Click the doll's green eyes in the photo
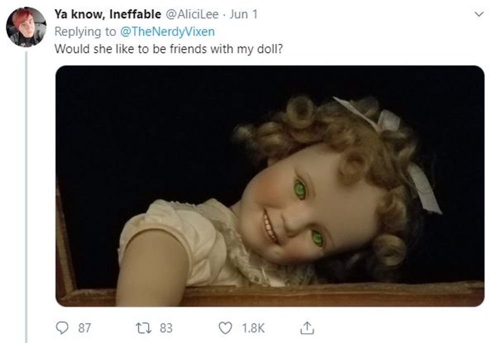Image resolution: width=490 pixels, height=343 pixels. point(300,189)
